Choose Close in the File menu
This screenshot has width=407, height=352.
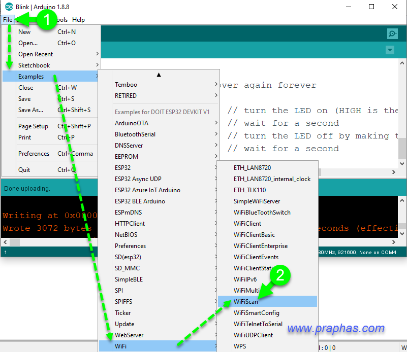[x=50, y=88]
